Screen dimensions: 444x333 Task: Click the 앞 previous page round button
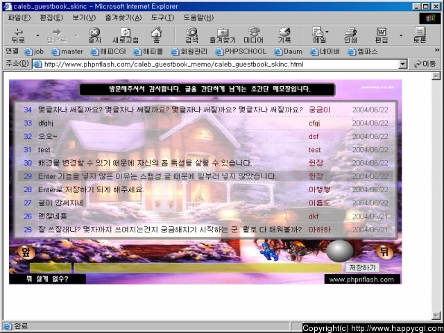(26, 253)
